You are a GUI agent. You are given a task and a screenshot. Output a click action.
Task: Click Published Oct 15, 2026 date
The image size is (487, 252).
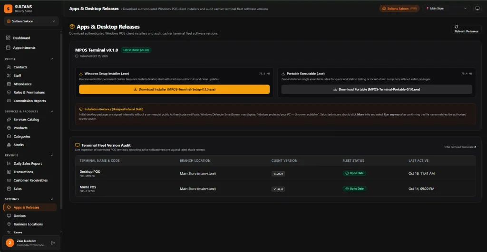(x=94, y=56)
